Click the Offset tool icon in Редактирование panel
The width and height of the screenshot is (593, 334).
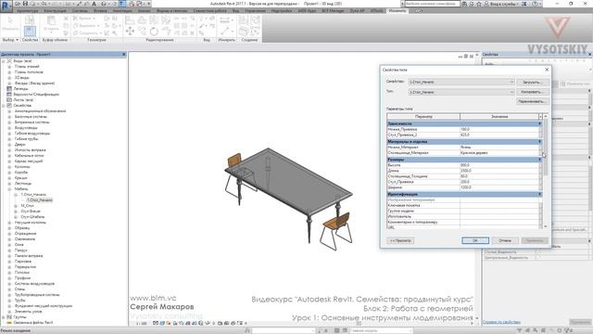point(142,19)
